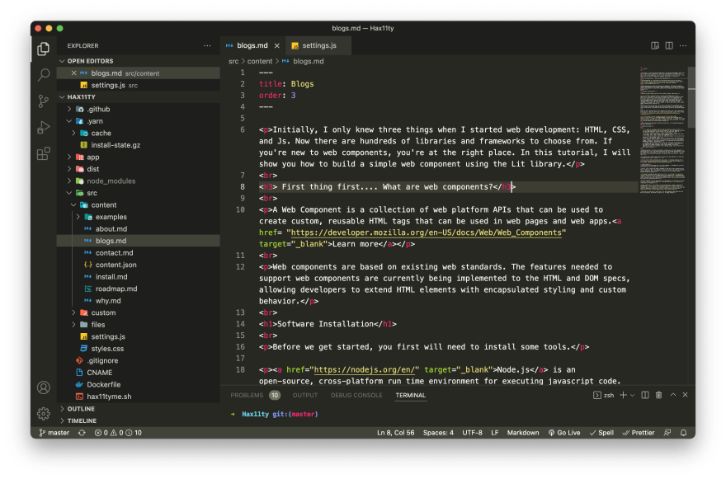Click the minimap code overview
The width and height of the screenshot is (726, 479).
click(x=662, y=130)
